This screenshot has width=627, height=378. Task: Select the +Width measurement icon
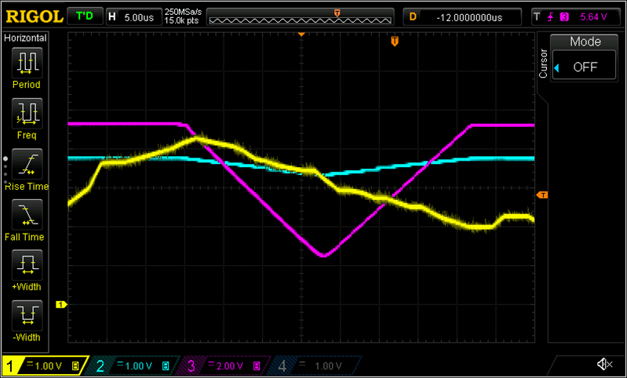(27, 264)
